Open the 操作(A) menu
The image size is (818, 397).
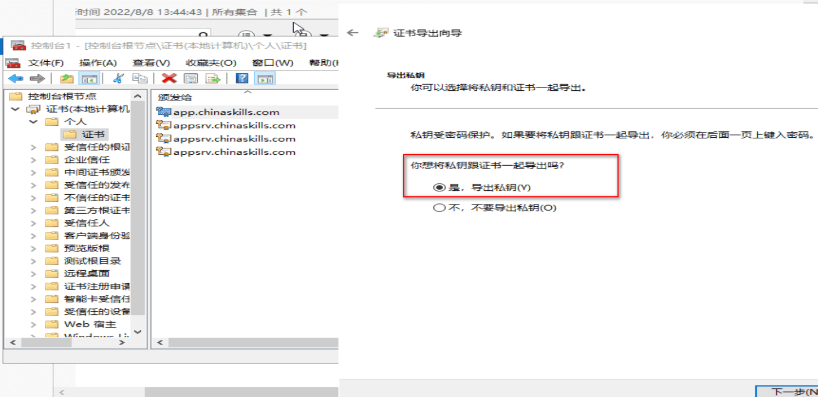click(x=98, y=63)
